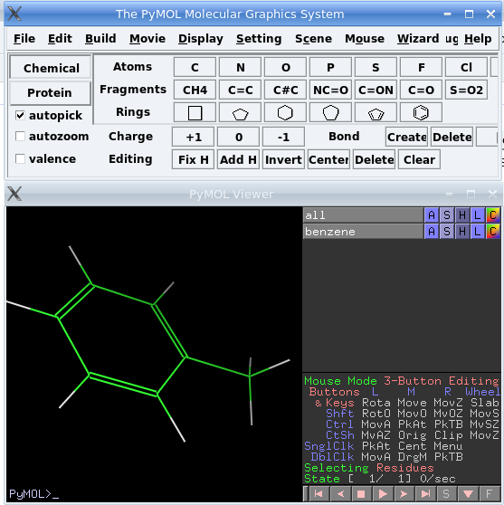Open Label menu for benzene
Screen dimensions: 504x505
tap(477, 232)
